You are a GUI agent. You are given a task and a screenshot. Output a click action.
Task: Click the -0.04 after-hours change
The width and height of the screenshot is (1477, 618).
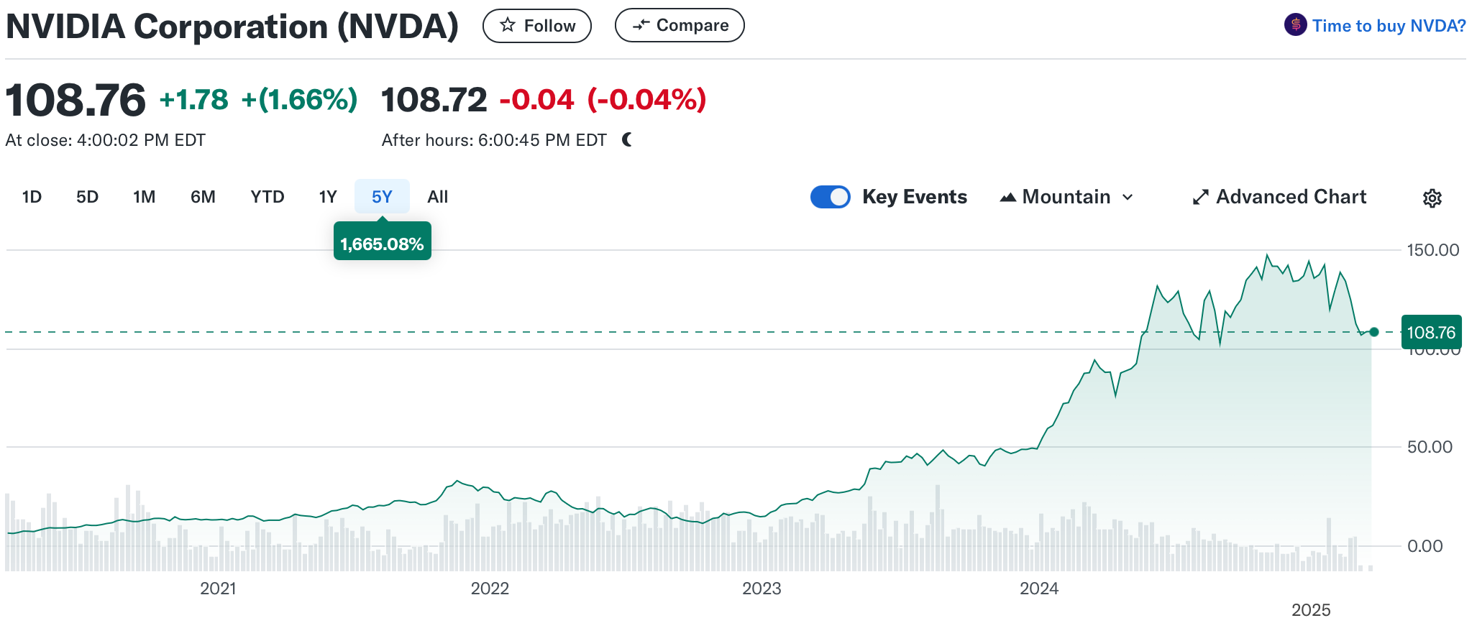[x=536, y=99]
